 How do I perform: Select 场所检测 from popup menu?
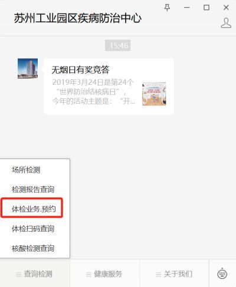[x=26, y=170]
